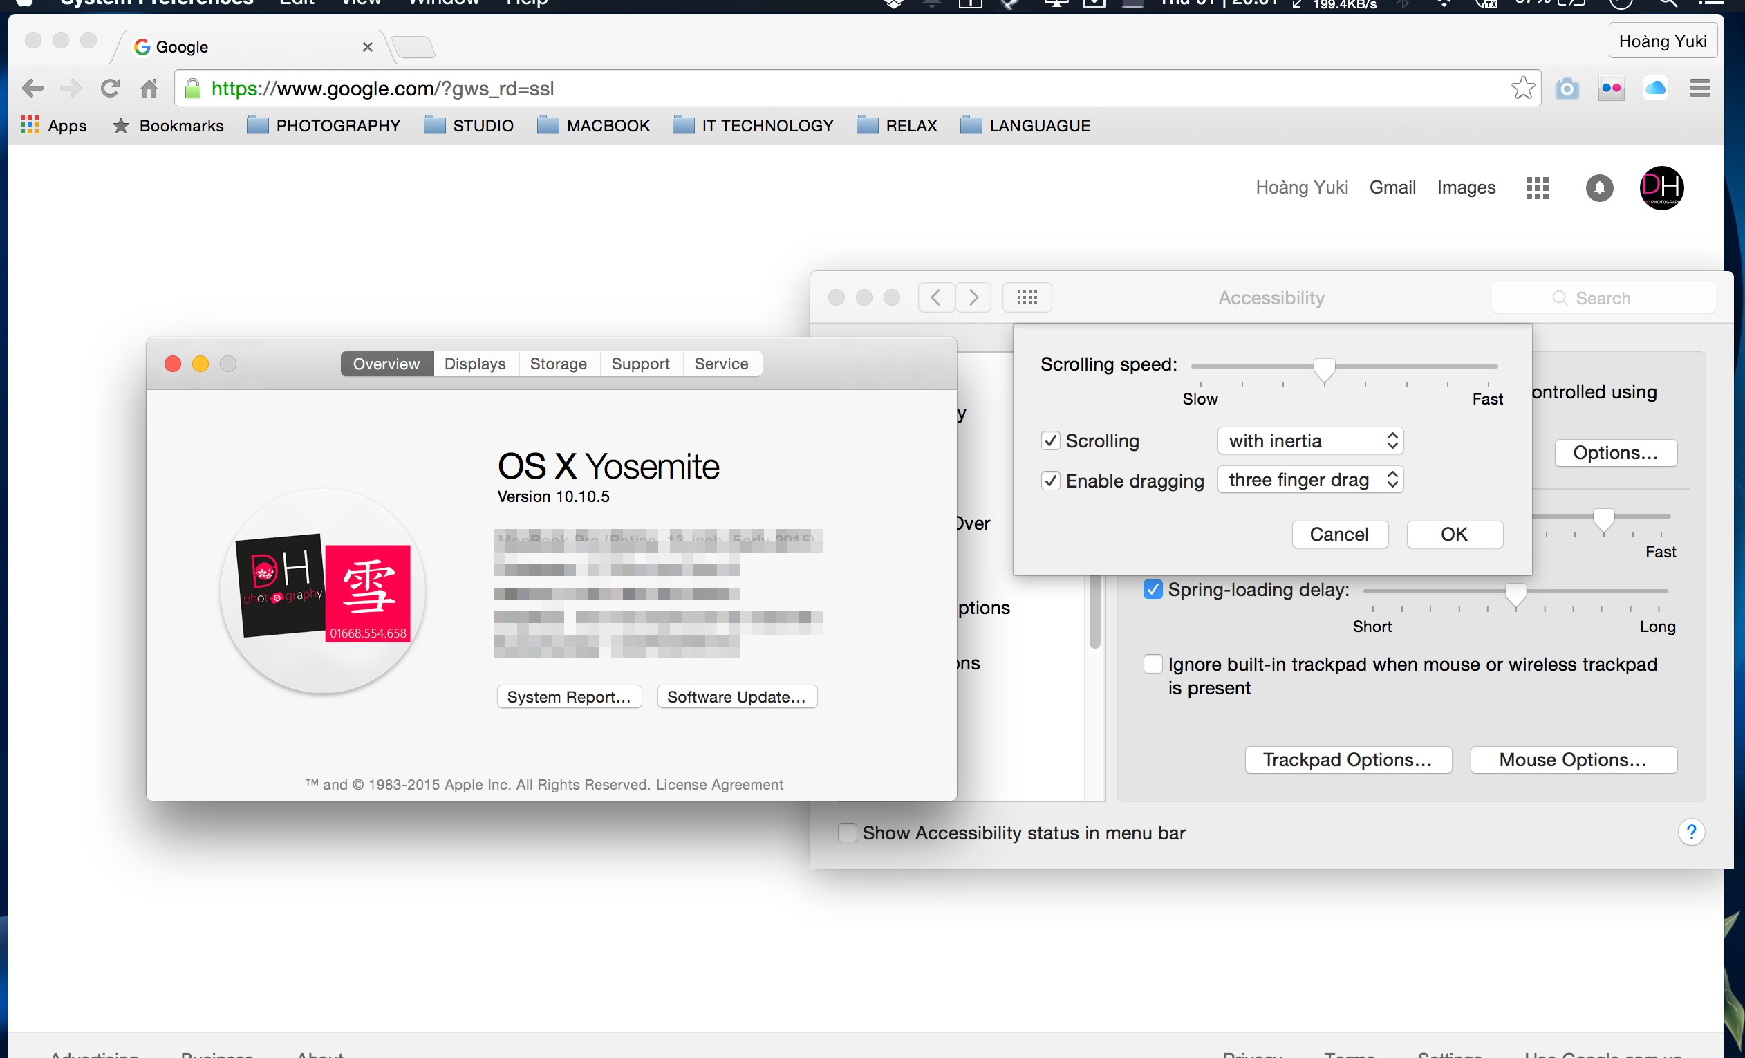Click the Flickr icon in address bar
Screen dimensions: 1745x1058
[1613, 89]
